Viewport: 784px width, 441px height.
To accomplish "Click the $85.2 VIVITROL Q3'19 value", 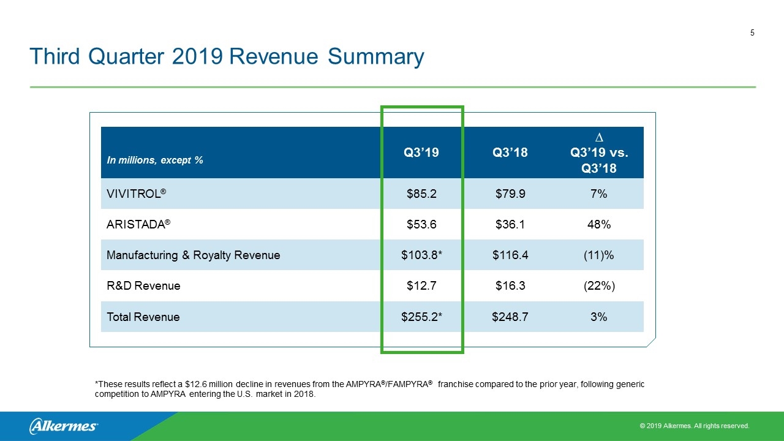I will (421, 194).
